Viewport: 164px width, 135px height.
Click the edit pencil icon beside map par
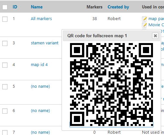(x=145, y=19)
